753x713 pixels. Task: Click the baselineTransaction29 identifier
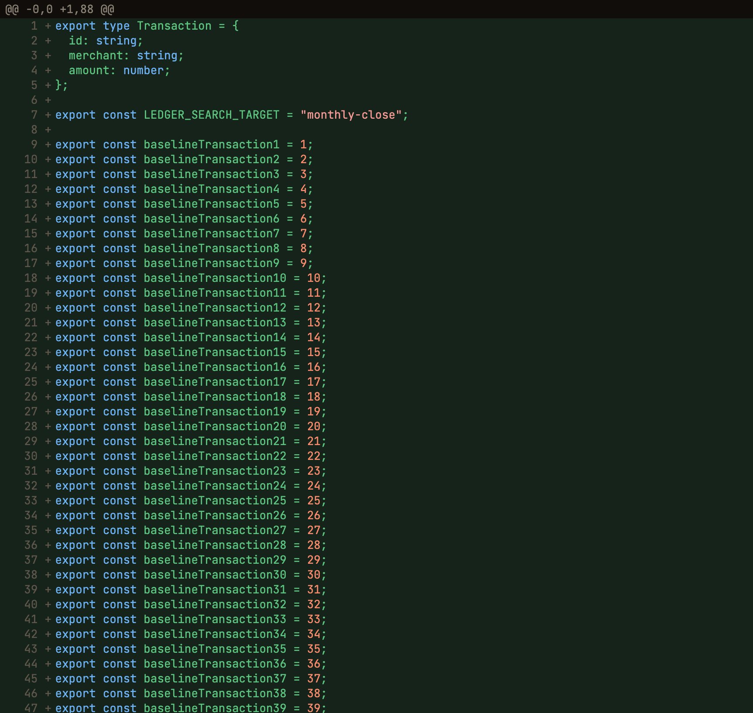click(x=215, y=560)
